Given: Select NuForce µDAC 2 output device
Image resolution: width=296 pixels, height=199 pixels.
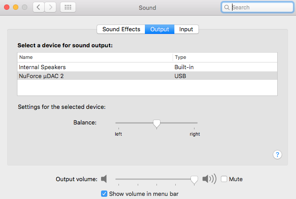Looking at the screenshot, I should click(x=147, y=76).
